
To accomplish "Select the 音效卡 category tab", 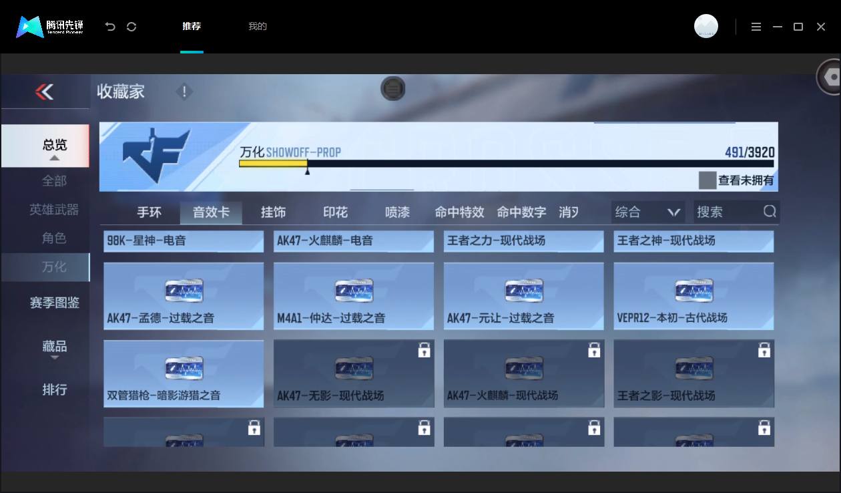I will [x=211, y=212].
